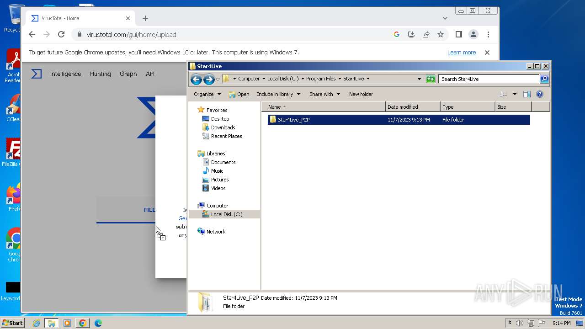
Task: Sort by the Size column header
Action: pos(514,107)
